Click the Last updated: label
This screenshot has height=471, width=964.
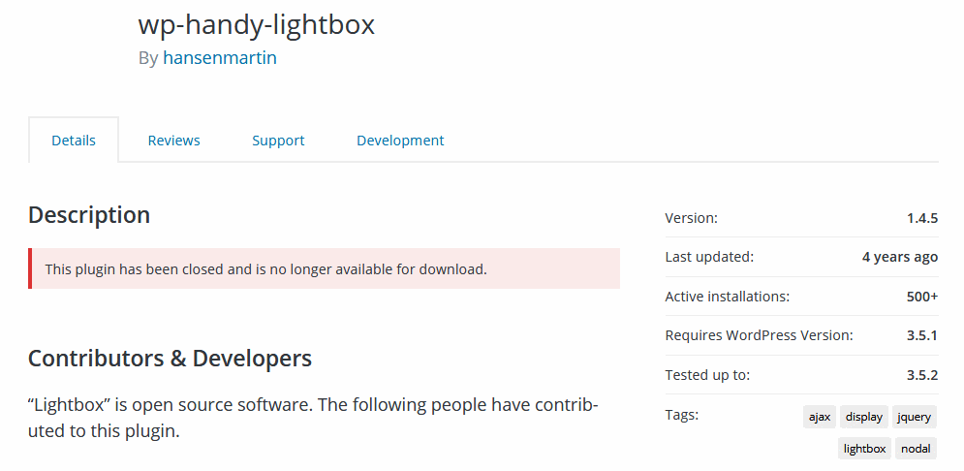coord(709,257)
